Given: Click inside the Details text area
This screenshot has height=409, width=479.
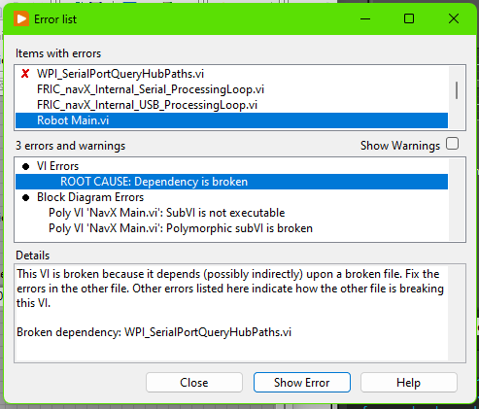Looking at the screenshot, I should coord(231,313).
